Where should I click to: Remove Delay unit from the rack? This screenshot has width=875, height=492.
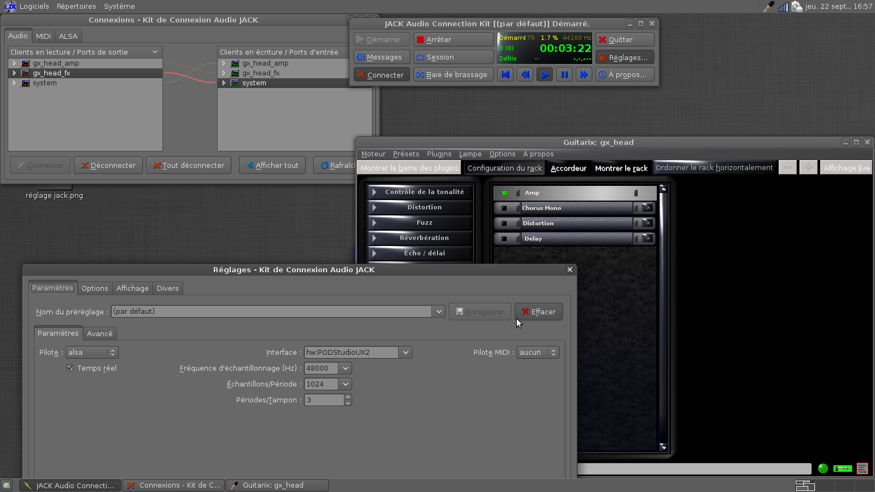[647, 238]
